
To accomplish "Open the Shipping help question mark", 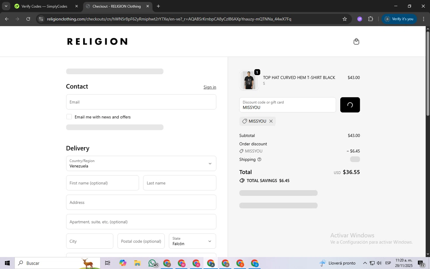I will 259,159.
